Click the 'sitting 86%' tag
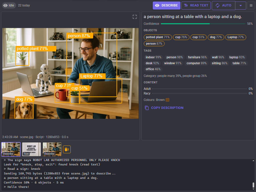This screenshot has width=256, height=192. click(219, 63)
